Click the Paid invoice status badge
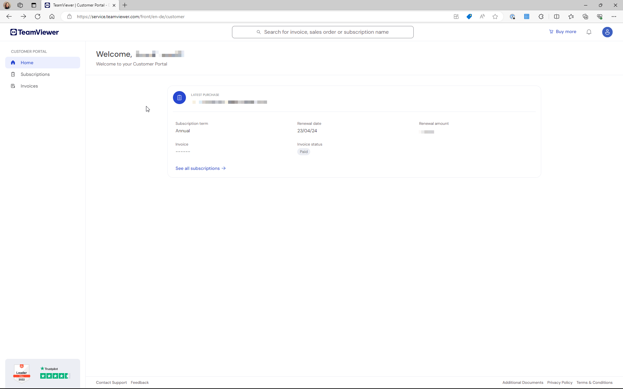This screenshot has height=389, width=623. (304, 151)
